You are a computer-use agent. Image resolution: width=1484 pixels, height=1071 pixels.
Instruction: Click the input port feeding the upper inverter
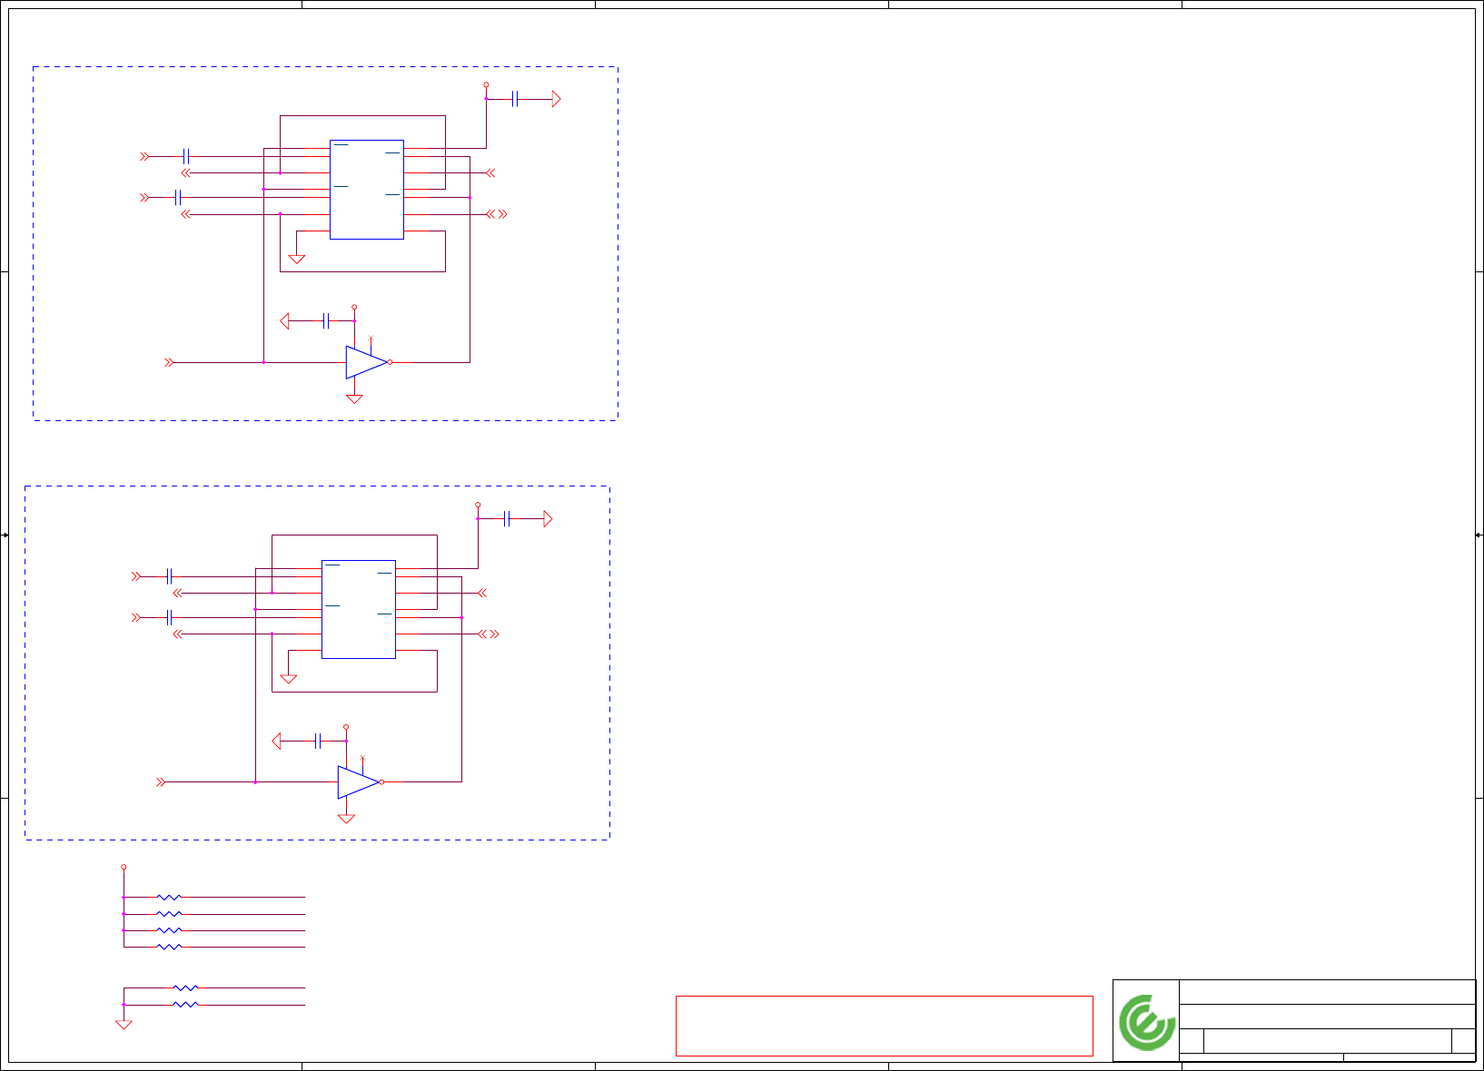169,362
